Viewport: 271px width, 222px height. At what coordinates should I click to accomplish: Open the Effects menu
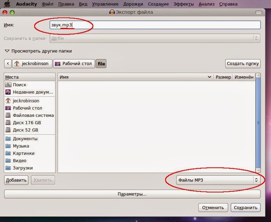[x=184, y=4]
